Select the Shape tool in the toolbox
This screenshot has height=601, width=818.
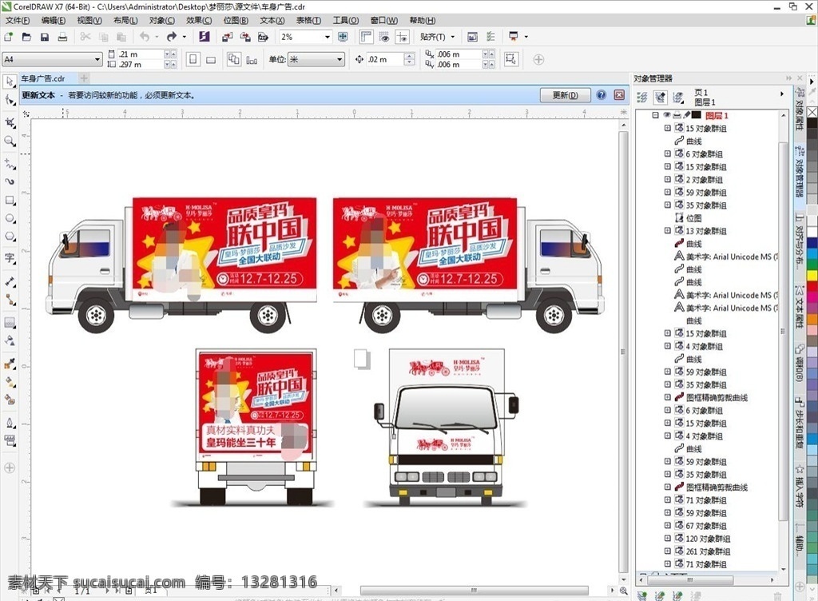click(10, 100)
